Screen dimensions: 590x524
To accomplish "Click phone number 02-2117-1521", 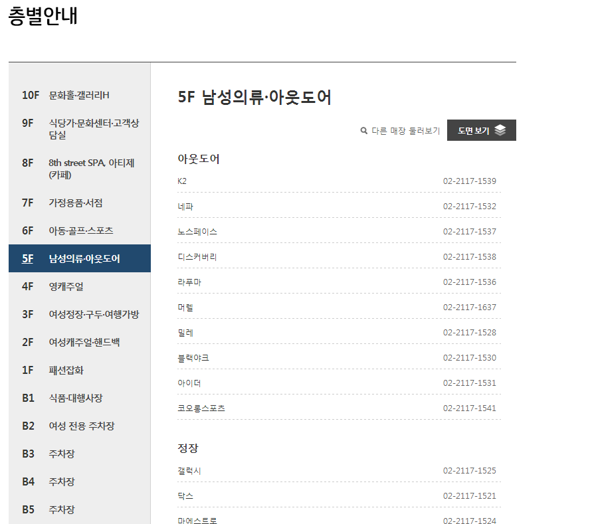I will pos(470,496).
